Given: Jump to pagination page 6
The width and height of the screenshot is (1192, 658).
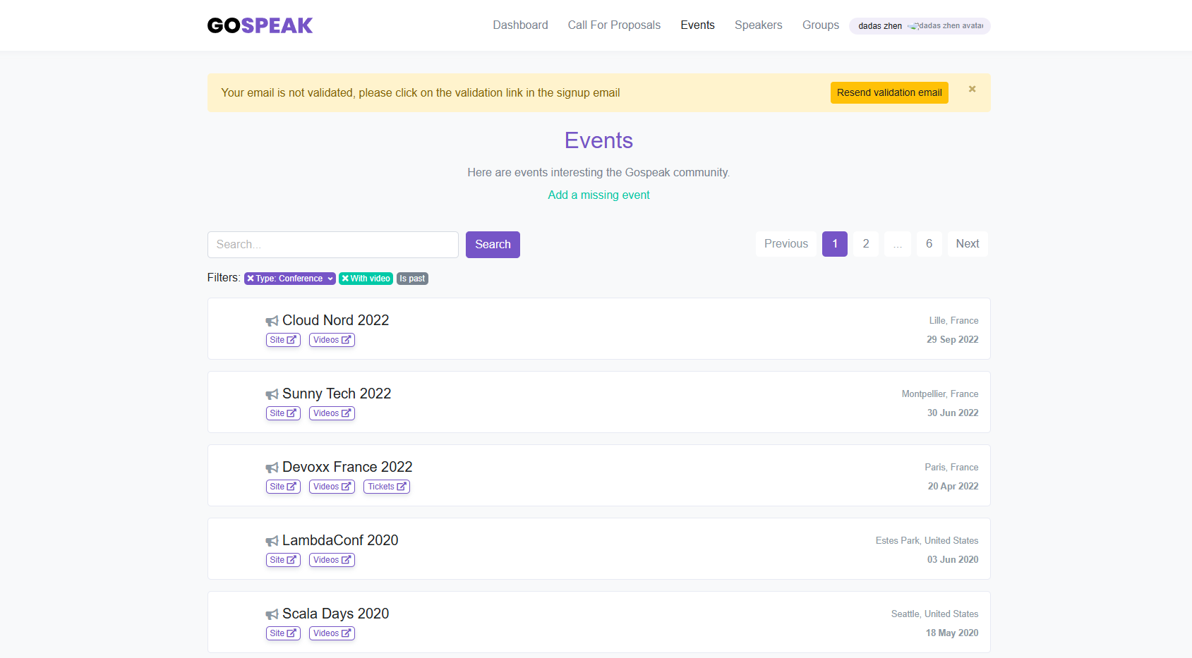Looking at the screenshot, I should (x=929, y=244).
